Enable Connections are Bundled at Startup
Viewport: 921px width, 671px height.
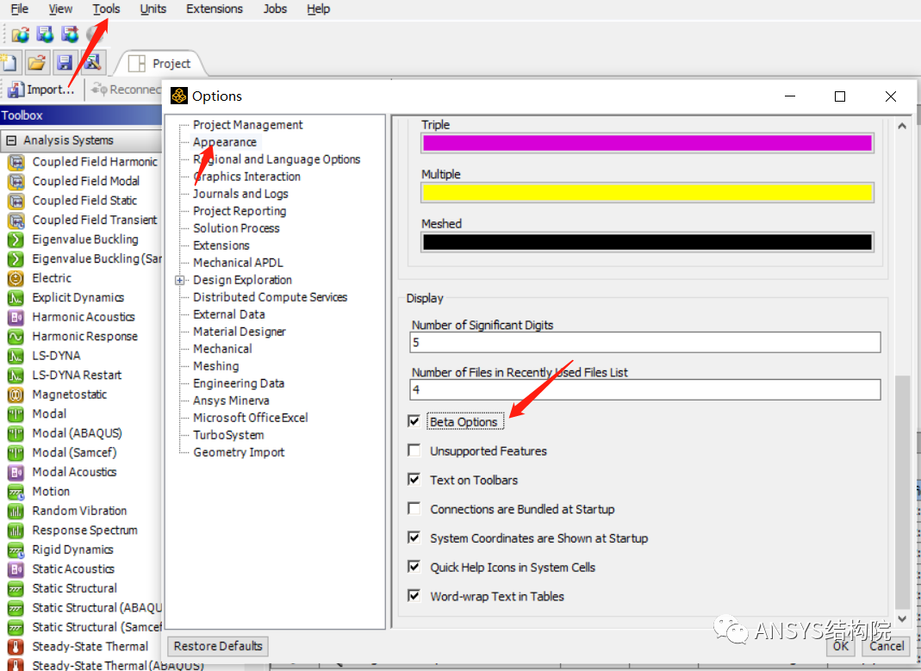coord(414,508)
